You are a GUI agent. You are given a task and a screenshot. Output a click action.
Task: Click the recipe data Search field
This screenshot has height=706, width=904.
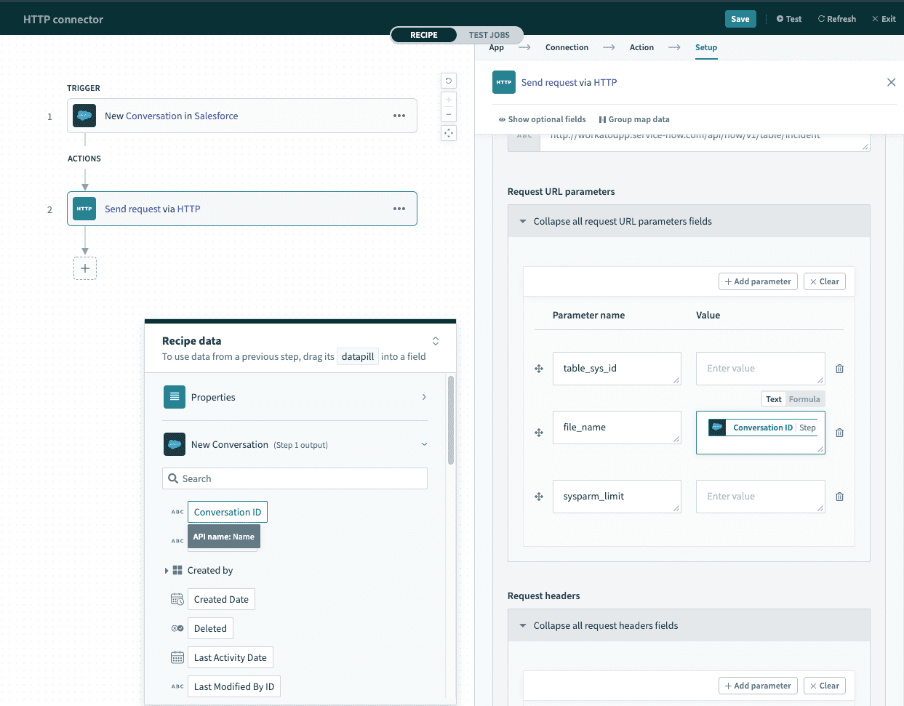pyautogui.click(x=295, y=478)
